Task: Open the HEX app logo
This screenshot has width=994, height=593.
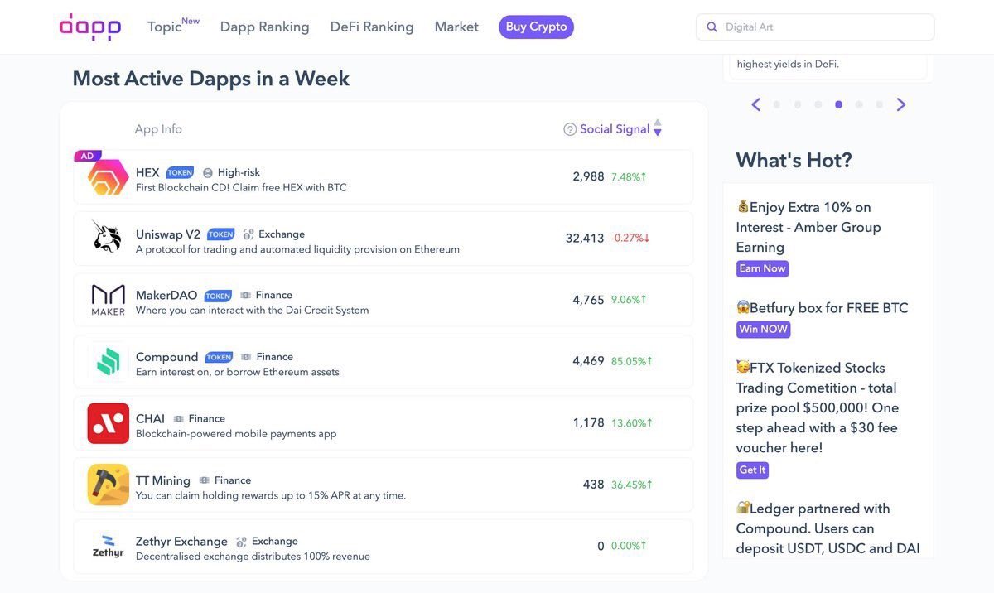Action: (x=109, y=177)
